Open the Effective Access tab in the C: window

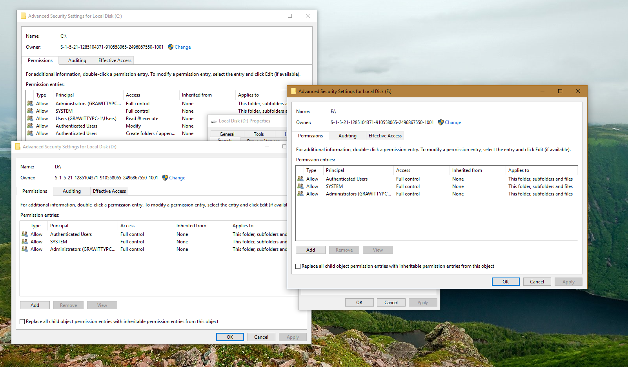(115, 60)
